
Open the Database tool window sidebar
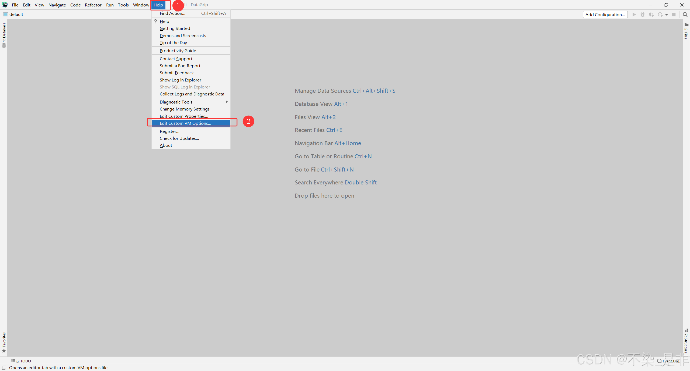(x=4, y=35)
